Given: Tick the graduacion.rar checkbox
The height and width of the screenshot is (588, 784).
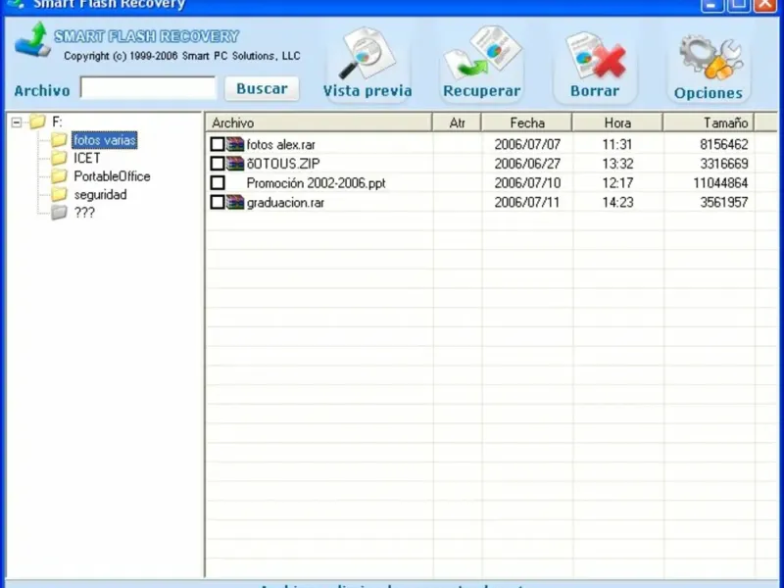Looking at the screenshot, I should (x=218, y=202).
